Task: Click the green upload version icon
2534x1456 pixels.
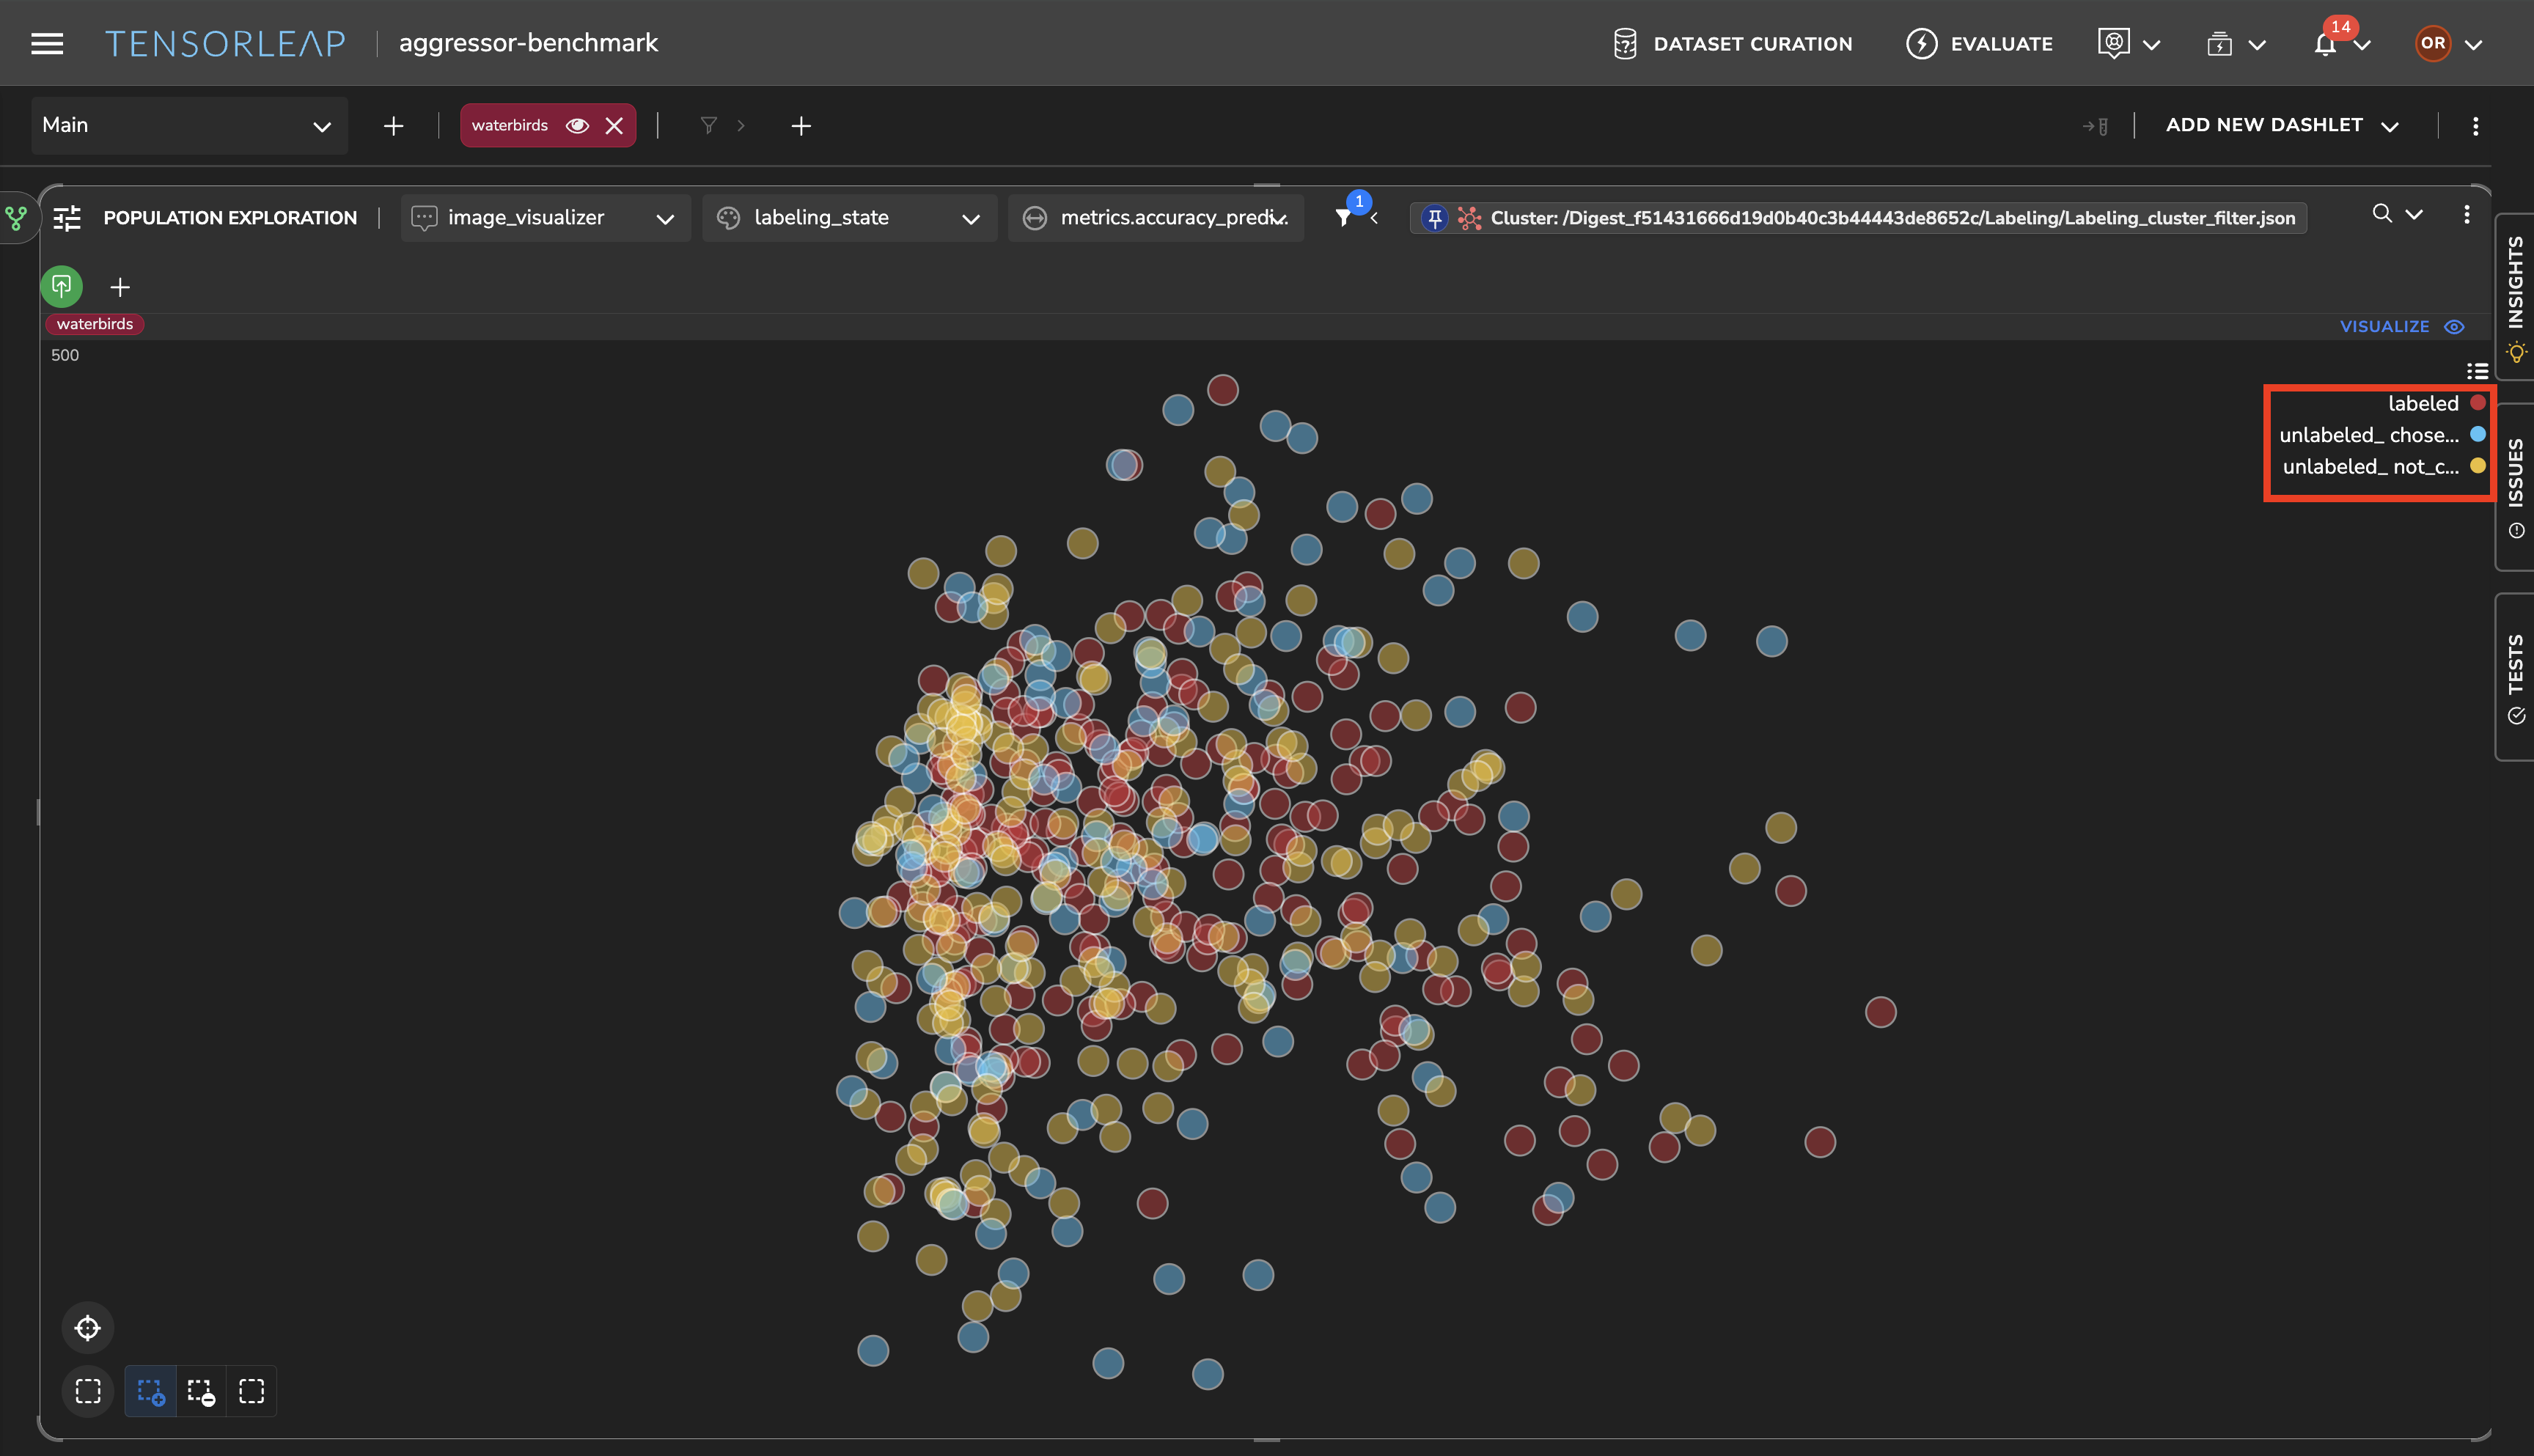Action: point(62,286)
